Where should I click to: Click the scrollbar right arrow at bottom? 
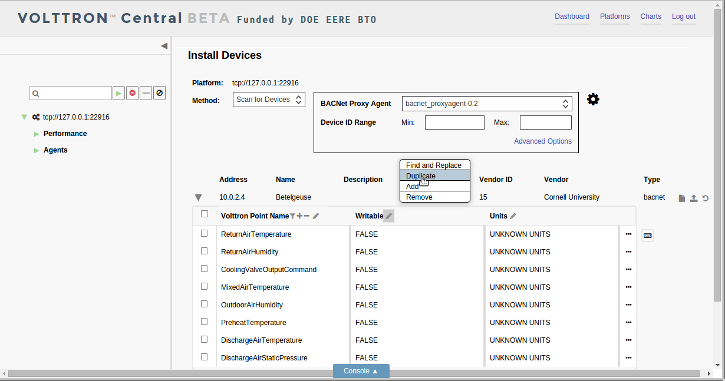pyautogui.click(x=709, y=374)
